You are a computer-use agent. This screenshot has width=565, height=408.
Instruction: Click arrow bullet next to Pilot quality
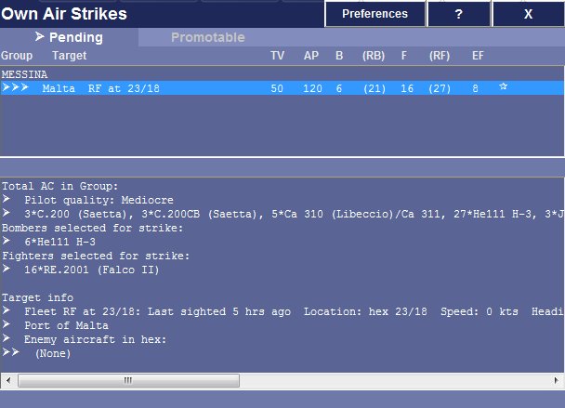click(7, 200)
